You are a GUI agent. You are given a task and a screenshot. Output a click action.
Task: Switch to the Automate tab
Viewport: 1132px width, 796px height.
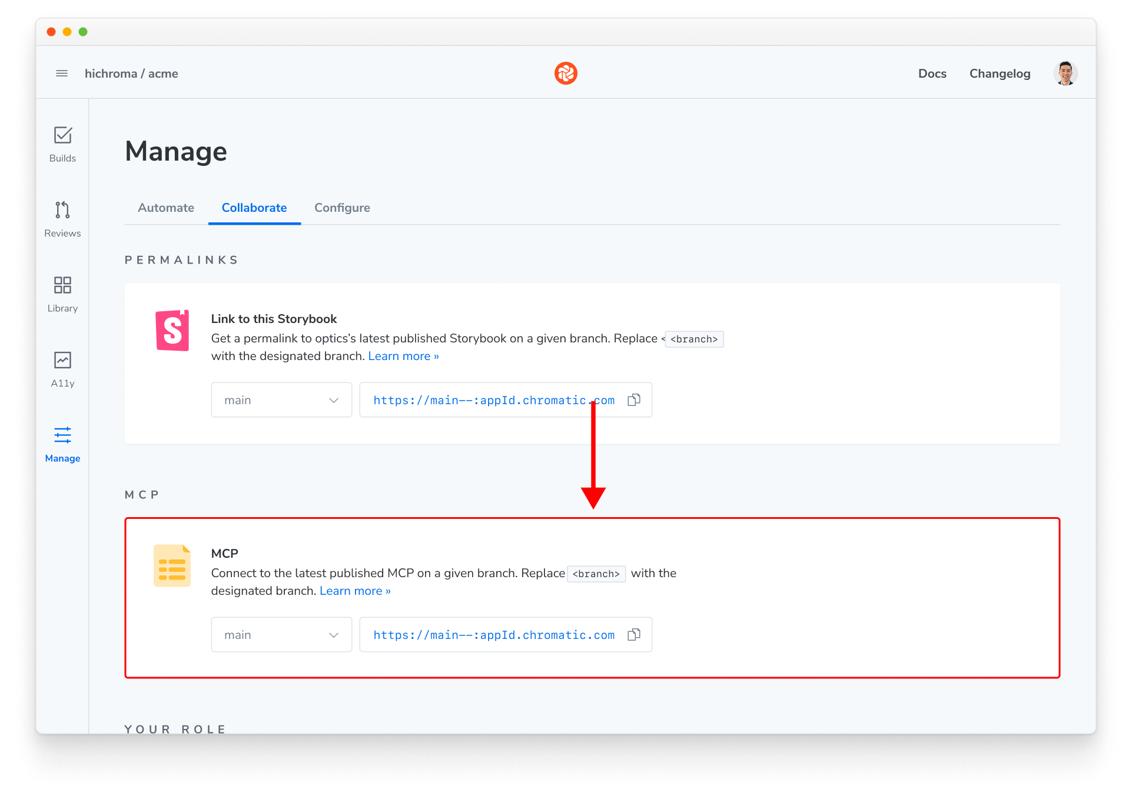[x=166, y=208]
